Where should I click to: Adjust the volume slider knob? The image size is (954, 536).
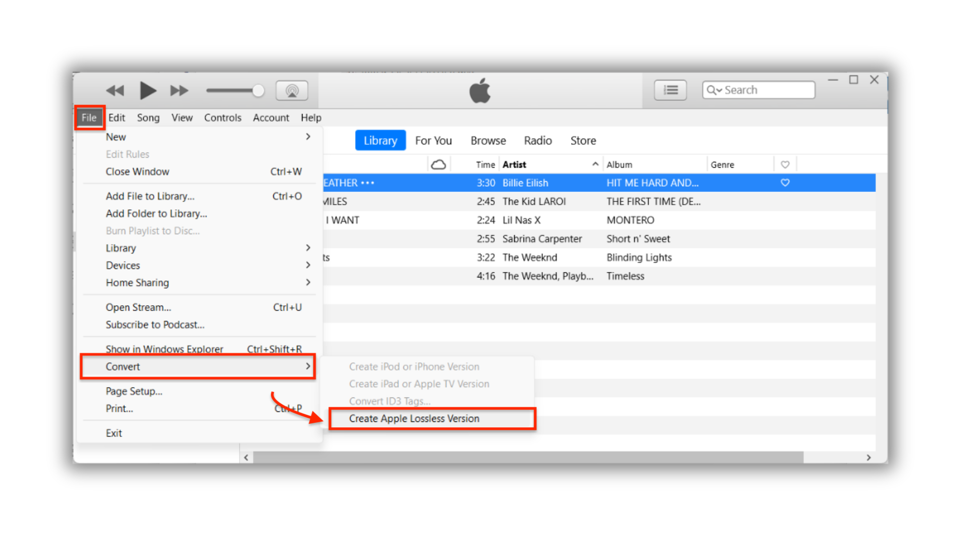(x=258, y=90)
